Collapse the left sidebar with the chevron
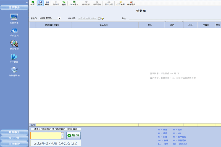 click(x=27, y=2)
